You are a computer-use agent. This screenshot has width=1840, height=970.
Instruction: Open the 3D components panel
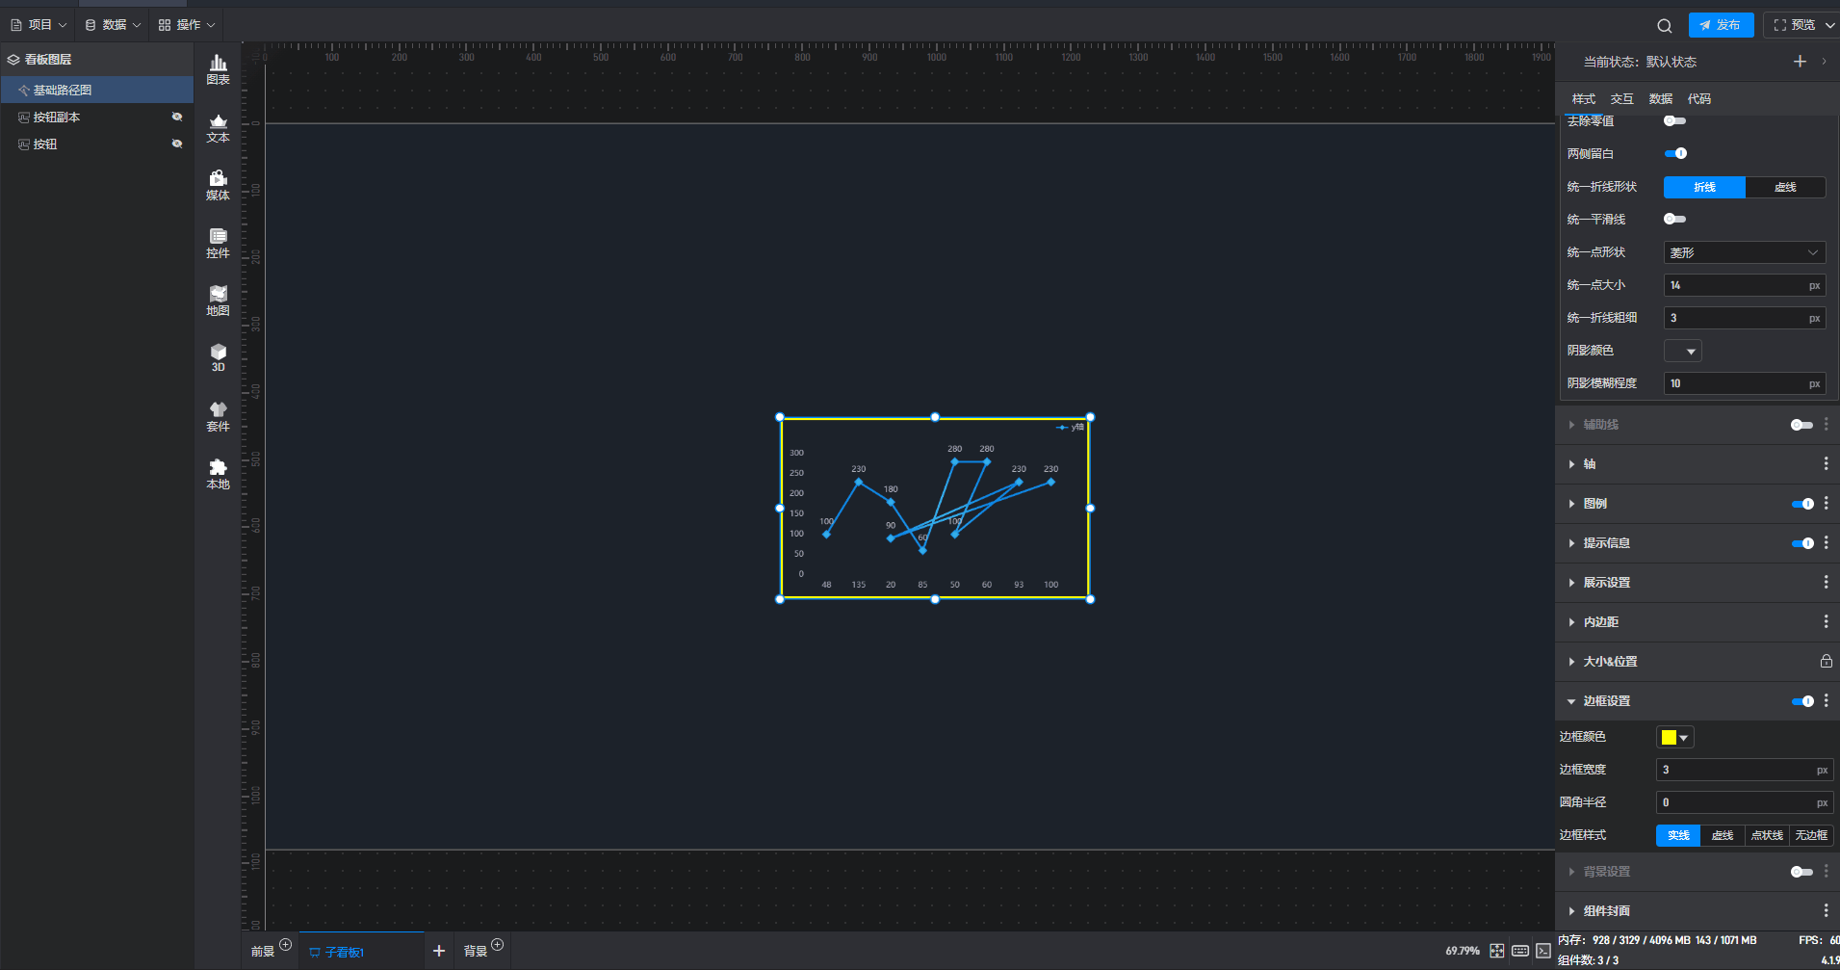tap(219, 357)
